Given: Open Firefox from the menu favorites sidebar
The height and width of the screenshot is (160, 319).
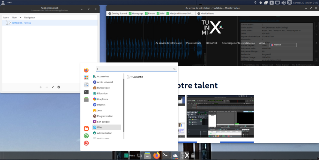Looking at the screenshot, I should coord(86,70).
